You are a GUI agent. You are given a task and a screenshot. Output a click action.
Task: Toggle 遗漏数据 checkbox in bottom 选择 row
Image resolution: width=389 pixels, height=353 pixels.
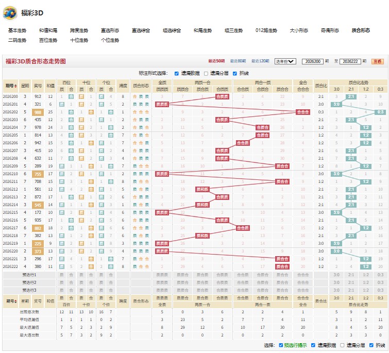[313, 345]
